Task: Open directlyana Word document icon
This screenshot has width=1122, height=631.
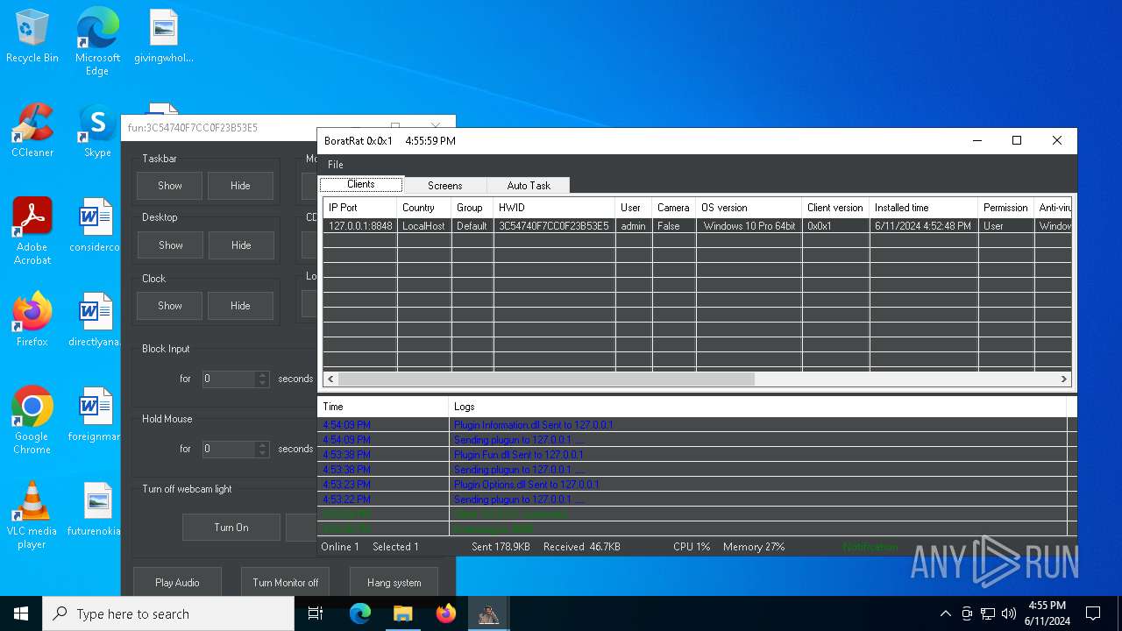Action: [x=95, y=320]
